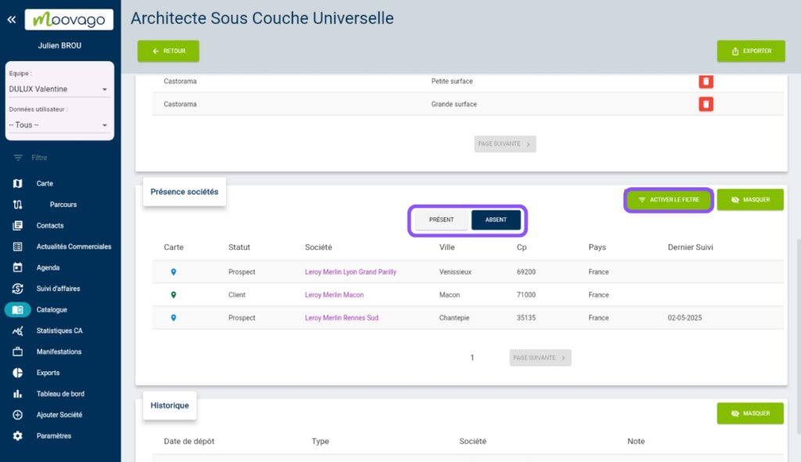Select the Absent toggle option
Screen dimensions: 801x462
pyautogui.click(x=495, y=220)
